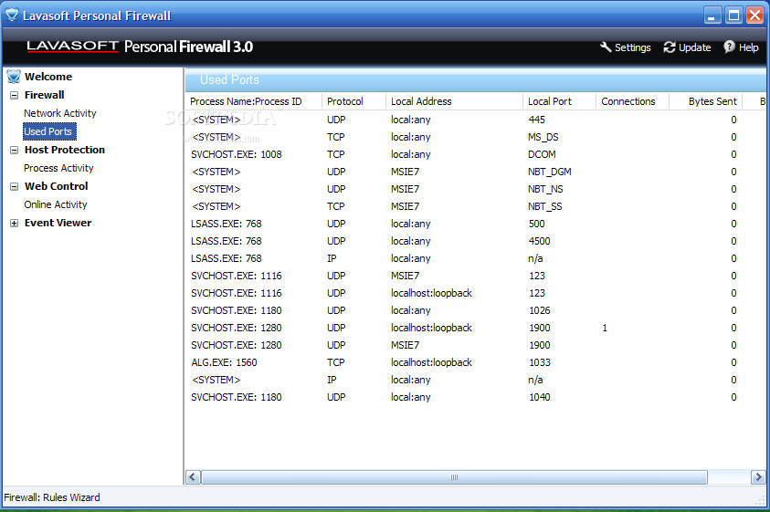Click the NBT_DGM local port cell
The width and height of the screenshot is (770, 512).
[x=550, y=172]
